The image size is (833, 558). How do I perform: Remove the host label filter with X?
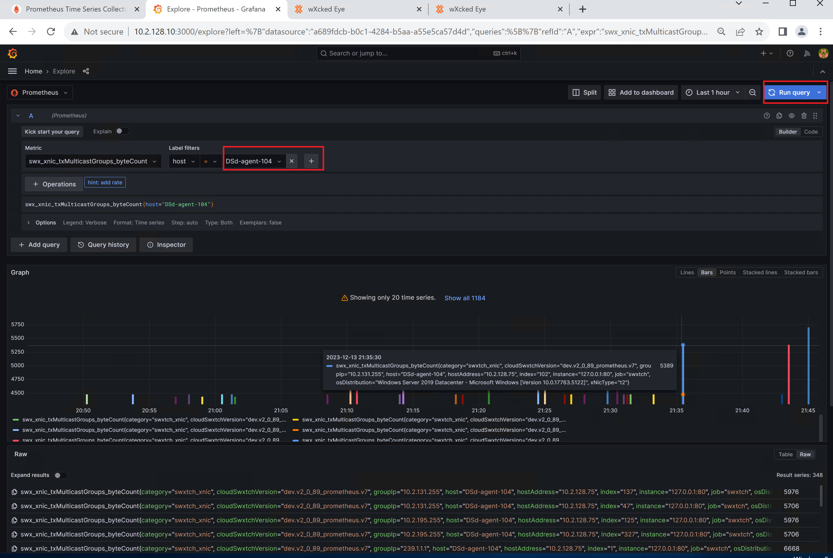(292, 161)
